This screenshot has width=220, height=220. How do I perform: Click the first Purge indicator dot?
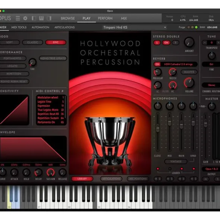click(189, 27)
